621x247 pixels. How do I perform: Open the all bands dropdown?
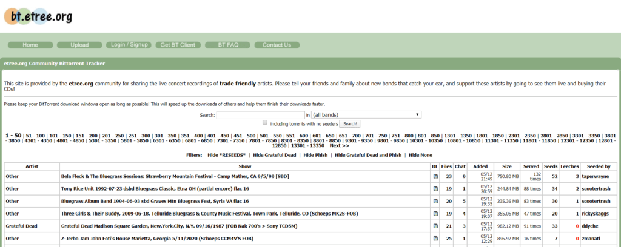[x=366, y=115]
